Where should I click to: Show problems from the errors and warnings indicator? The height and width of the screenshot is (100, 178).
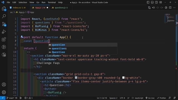28,98
